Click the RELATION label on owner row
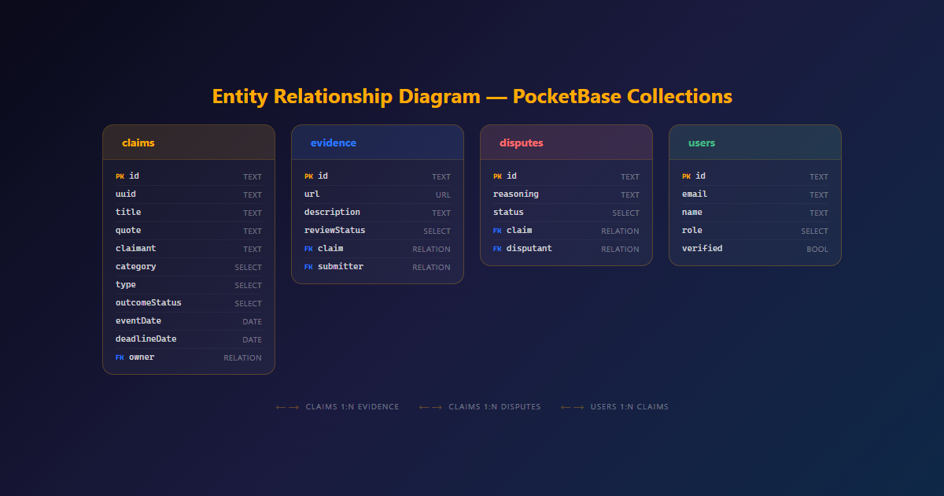This screenshot has height=496, width=944. click(242, 358)
